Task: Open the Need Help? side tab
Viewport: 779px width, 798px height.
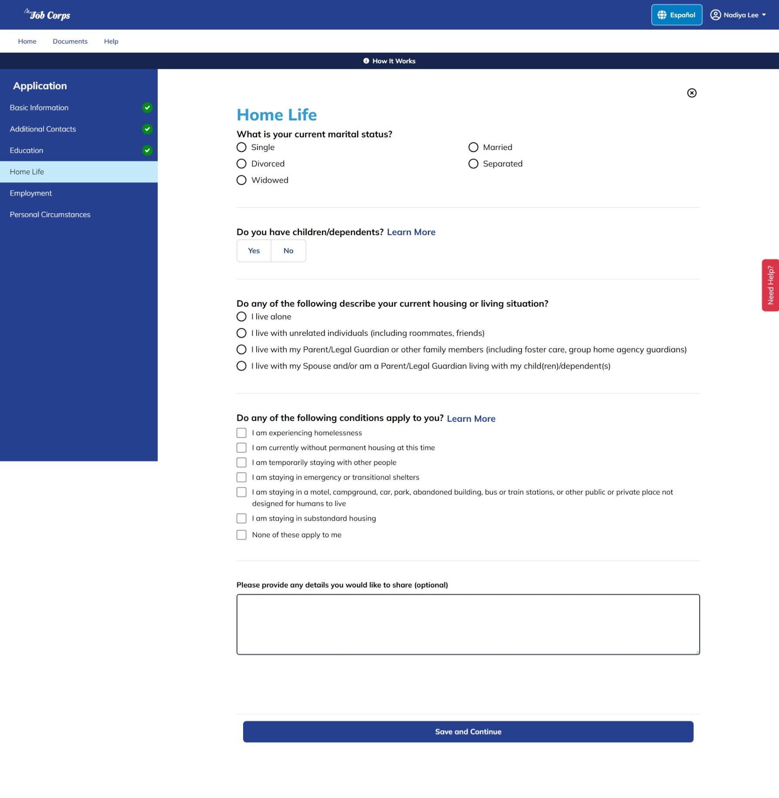Action: 770,285
